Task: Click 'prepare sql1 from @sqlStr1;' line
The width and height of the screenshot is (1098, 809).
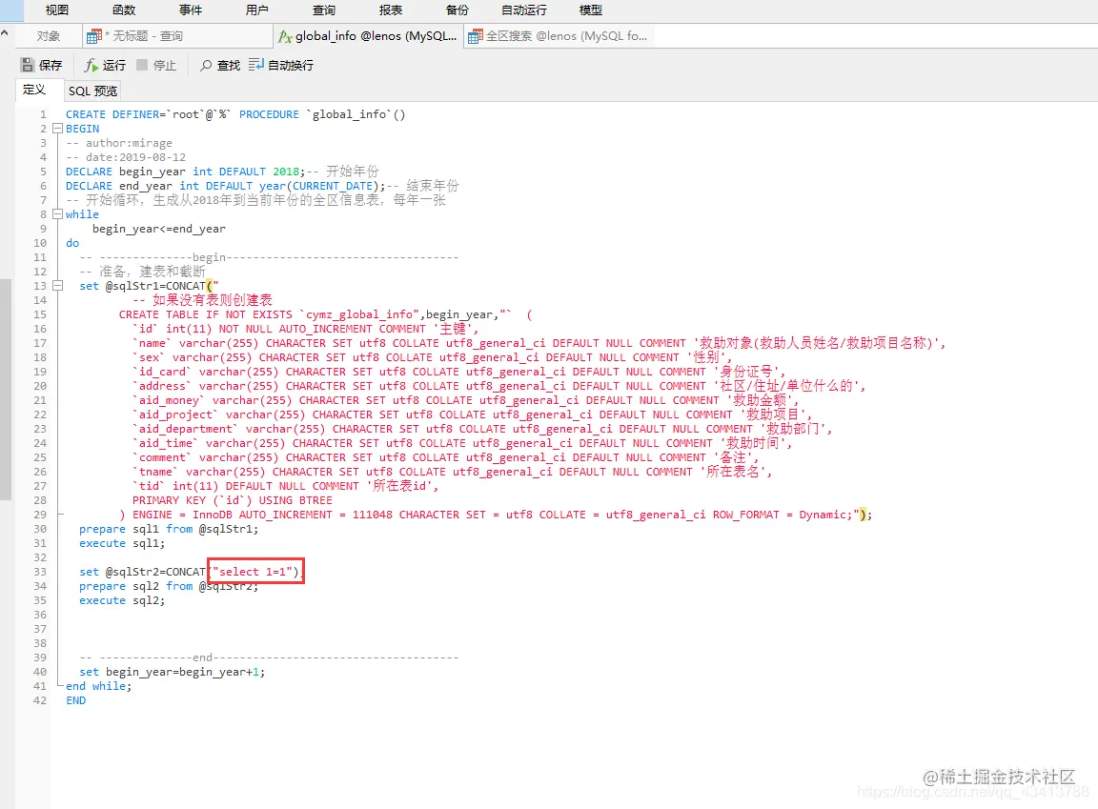Action: (169, 529)
